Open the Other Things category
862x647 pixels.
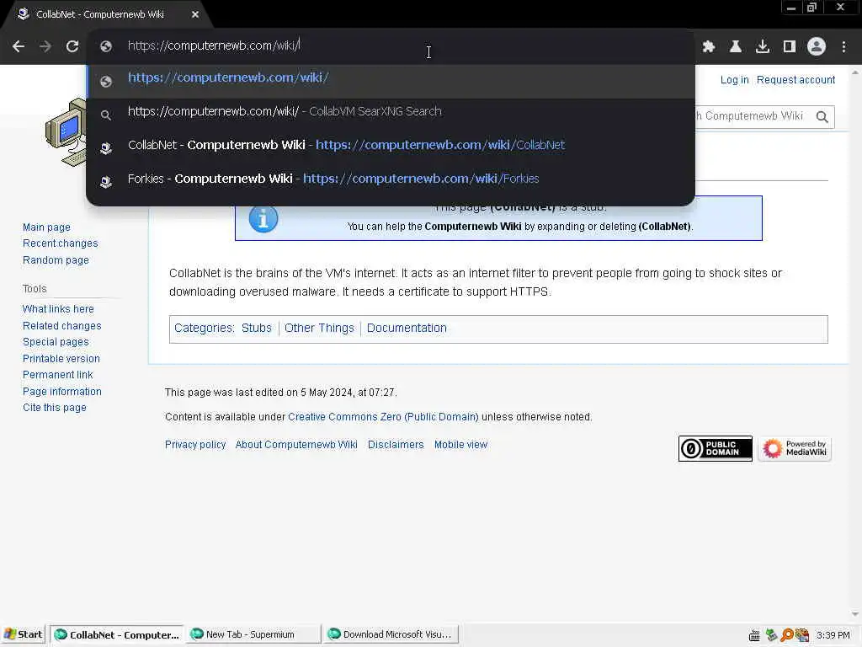click(x=319, y=328)
